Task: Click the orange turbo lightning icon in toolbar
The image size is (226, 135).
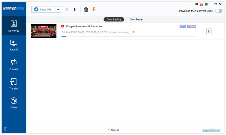Action: (94, 9)
